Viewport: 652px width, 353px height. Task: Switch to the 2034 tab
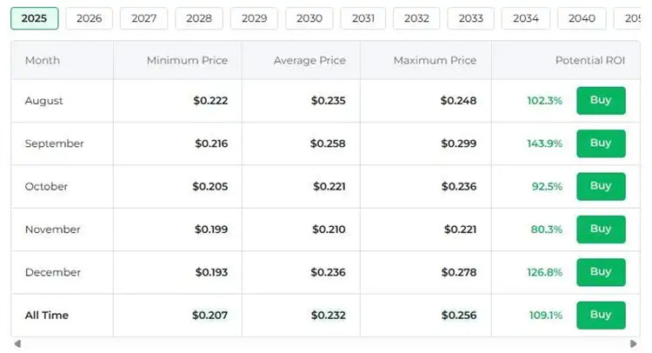click(525, 18)
